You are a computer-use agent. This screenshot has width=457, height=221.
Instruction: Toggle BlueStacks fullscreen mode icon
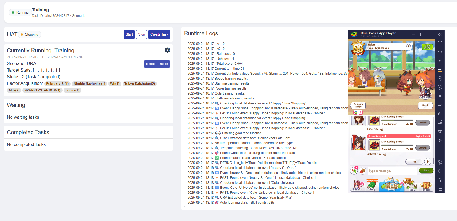(440, 43)
